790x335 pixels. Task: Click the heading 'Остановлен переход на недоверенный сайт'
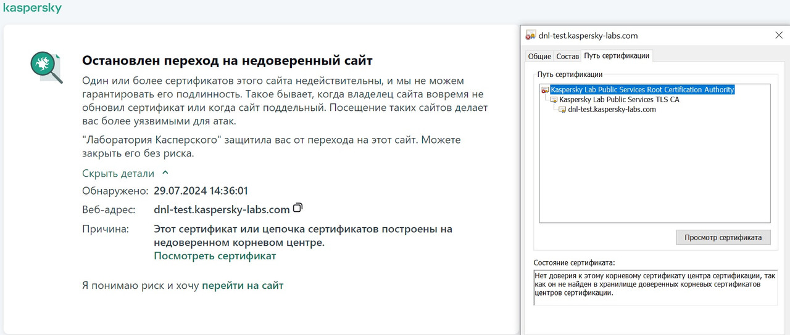[227, 60]
